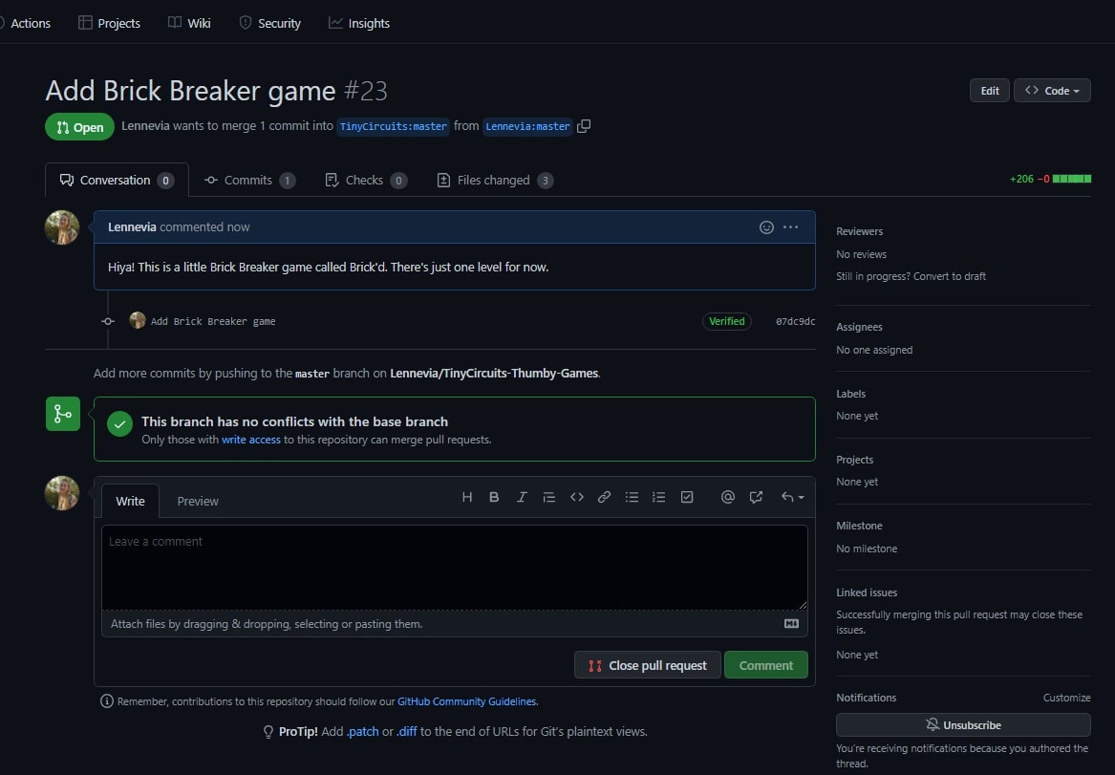Click the Close pull request button
This screenshot has width=1115, height=775.
point(648,665)
